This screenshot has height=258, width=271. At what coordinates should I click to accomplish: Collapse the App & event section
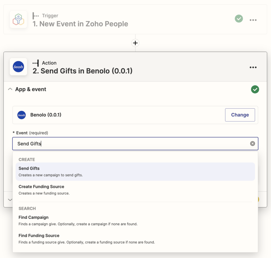(10, 89)
